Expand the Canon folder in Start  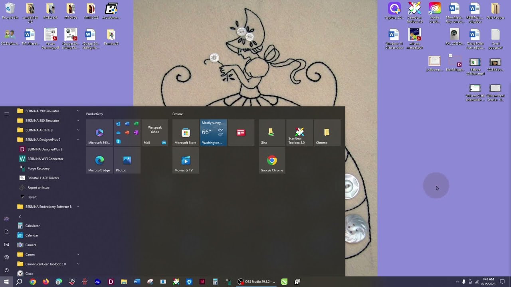point(48,254)
